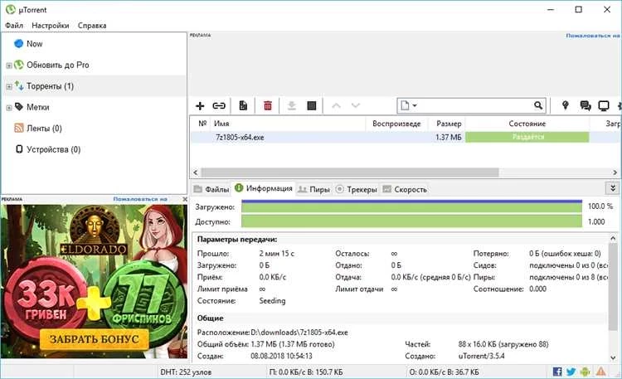Open Facebook icon in status bar
This screenshot has width=622, height=379.
[x=557, y=372]
